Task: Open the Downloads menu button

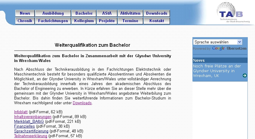Action: click(157, 13)
